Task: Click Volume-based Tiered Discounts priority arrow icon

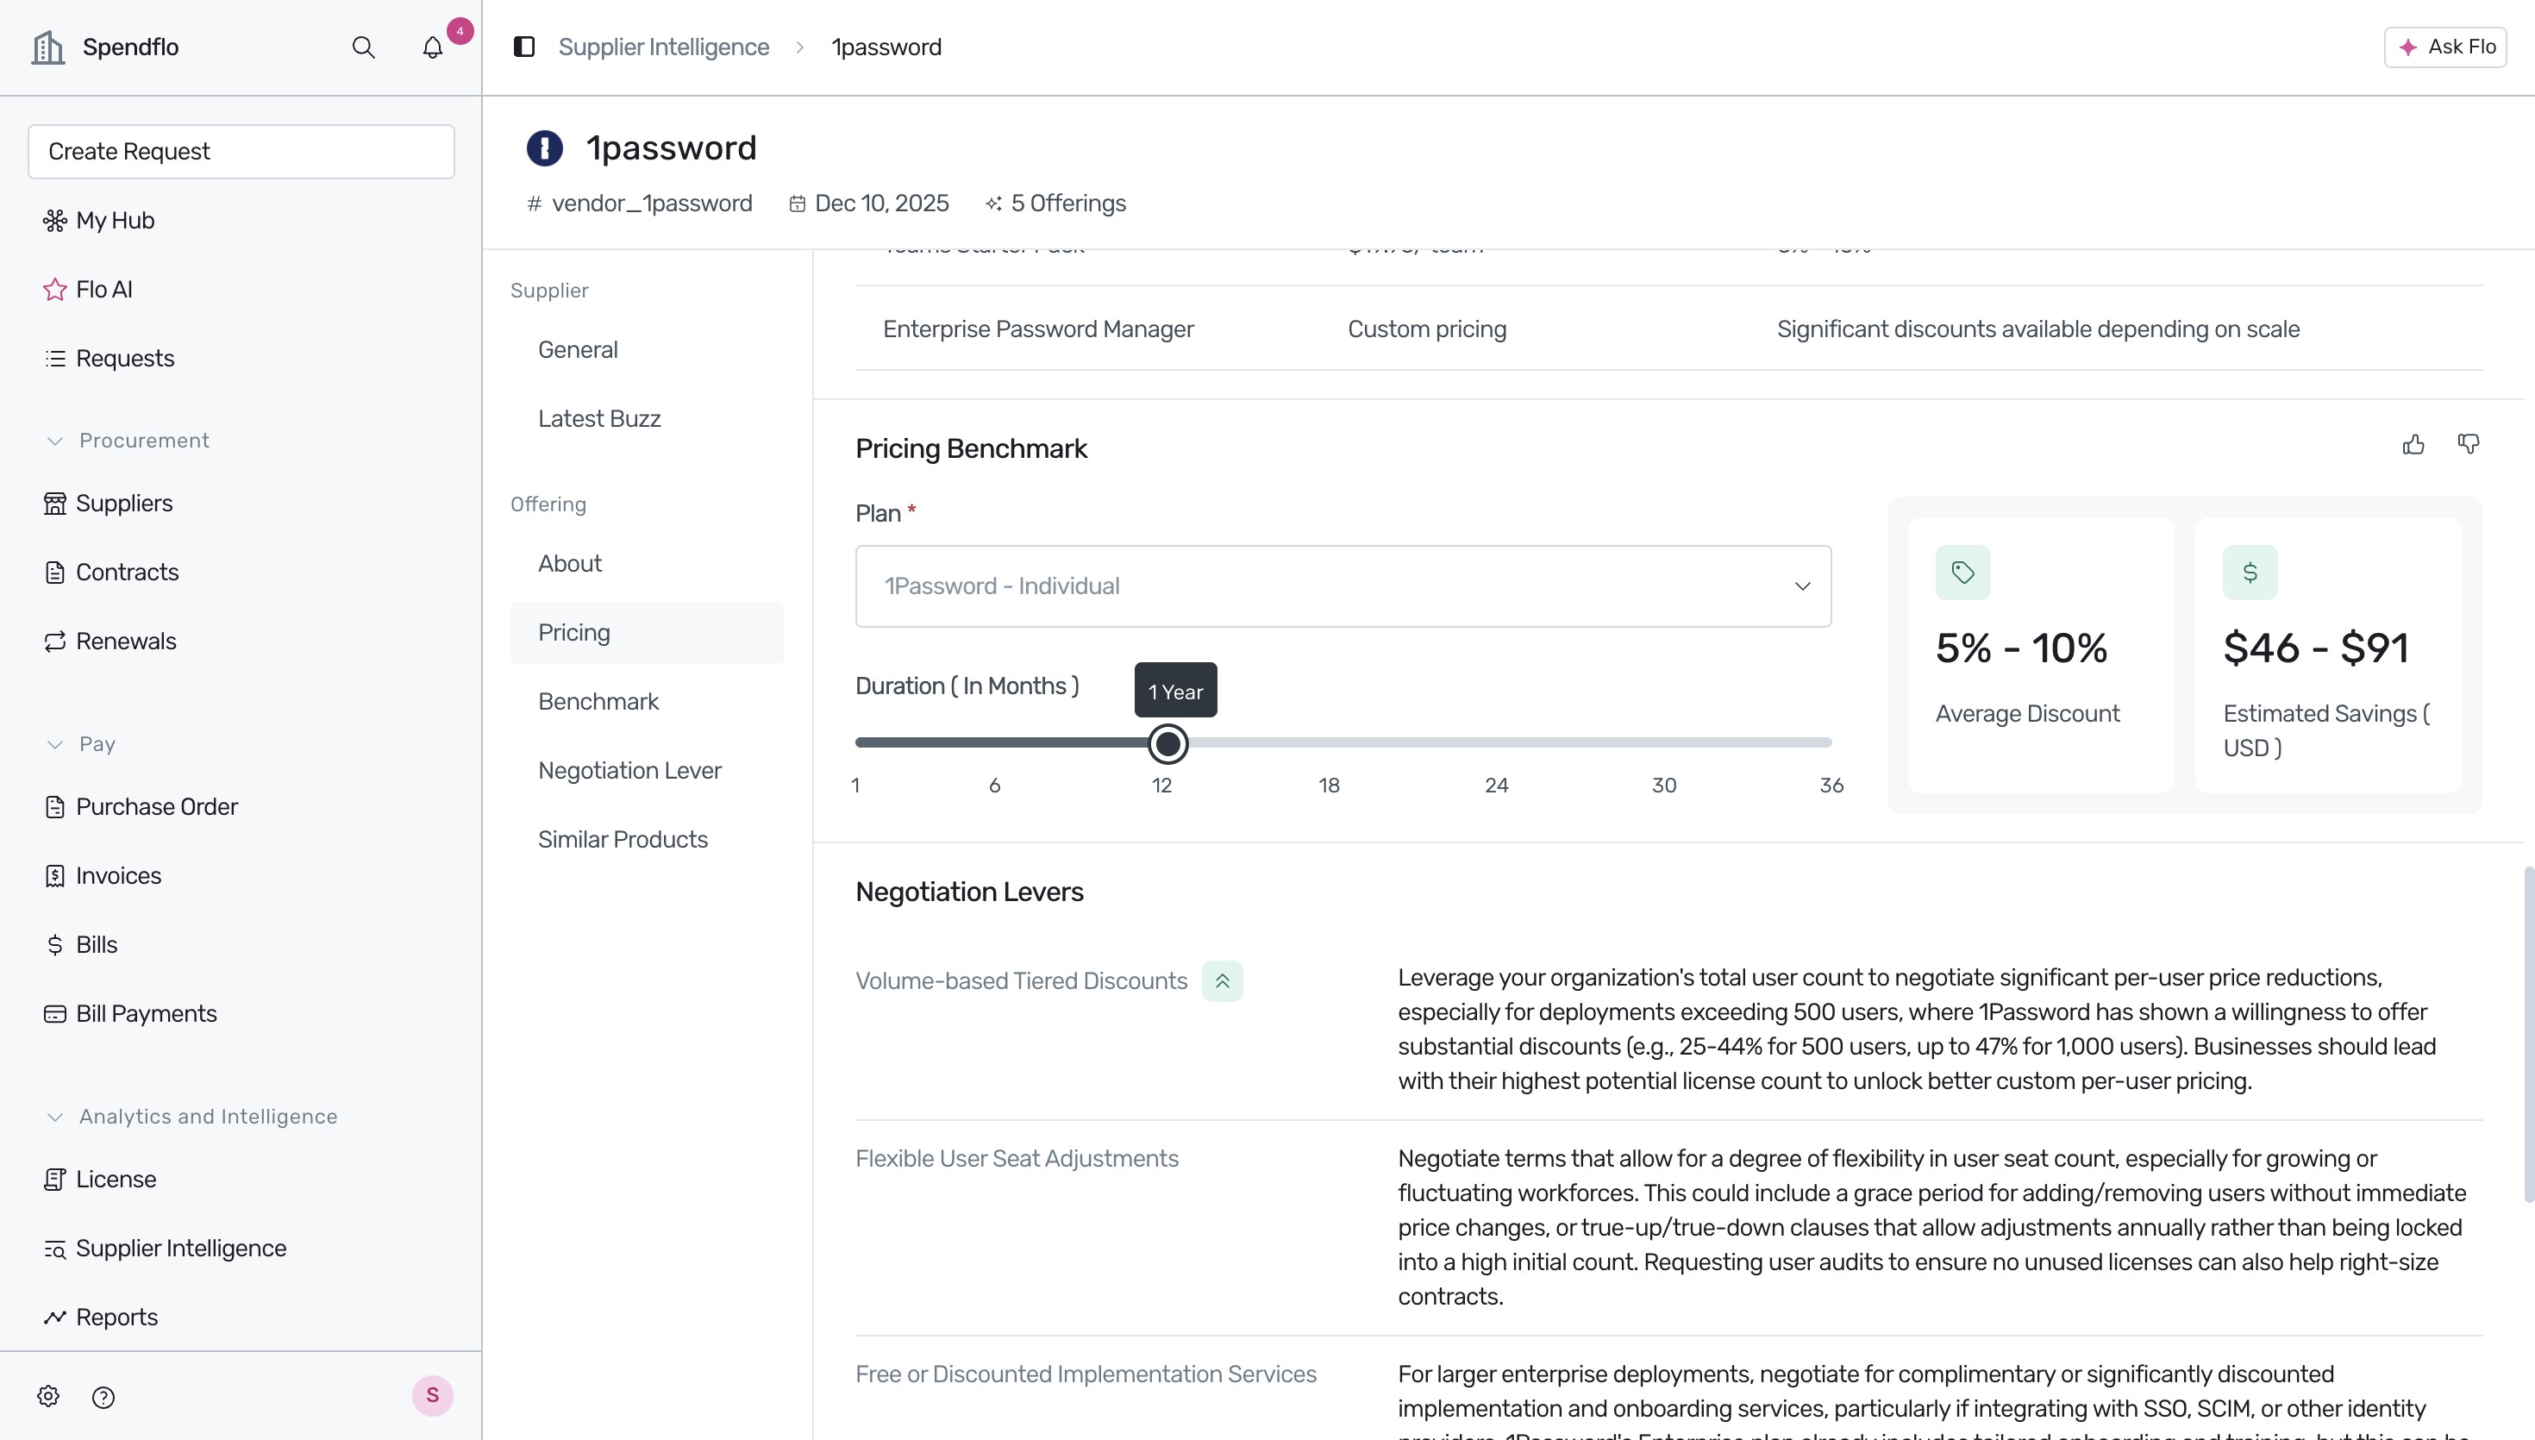Action: click(1222, 981)
